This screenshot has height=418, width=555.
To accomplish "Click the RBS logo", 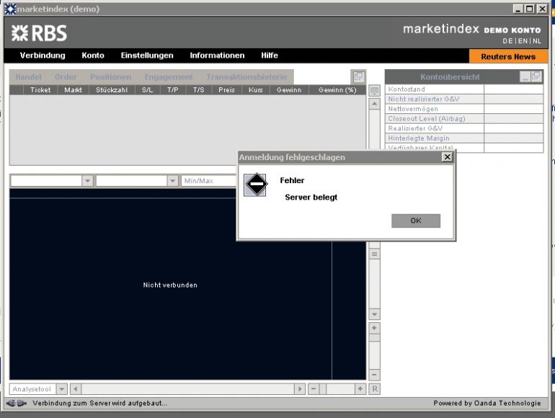I will (x=39, y=33).
